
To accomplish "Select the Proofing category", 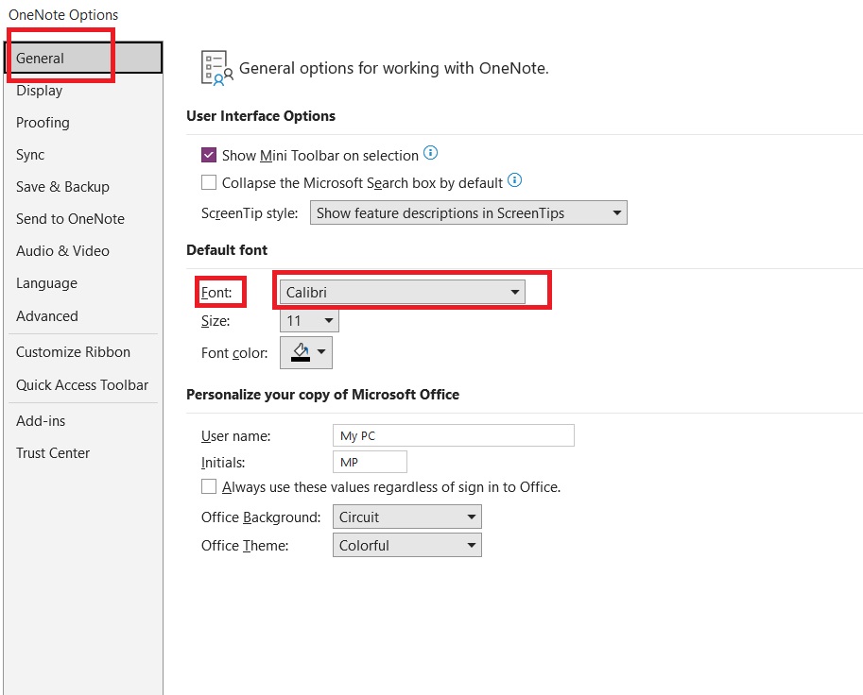I will click(43, 122).
